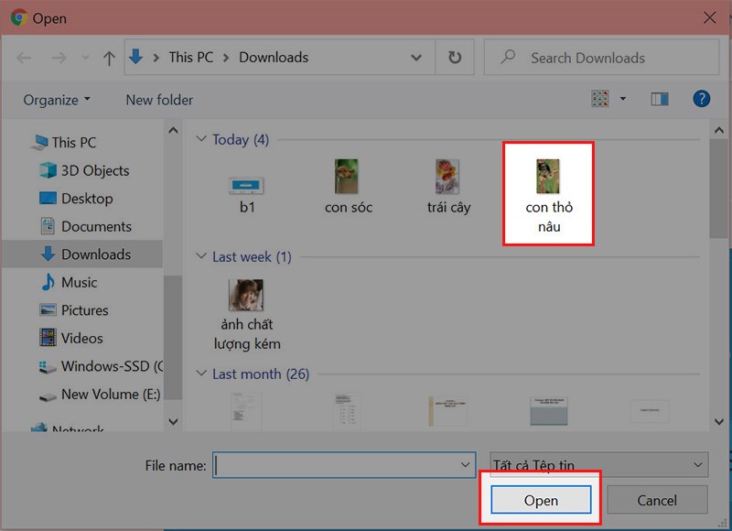Click the file list scroll down arrow
Viewport: 732px width, 531px height.
pyautogui.click(x=719, y=422)
